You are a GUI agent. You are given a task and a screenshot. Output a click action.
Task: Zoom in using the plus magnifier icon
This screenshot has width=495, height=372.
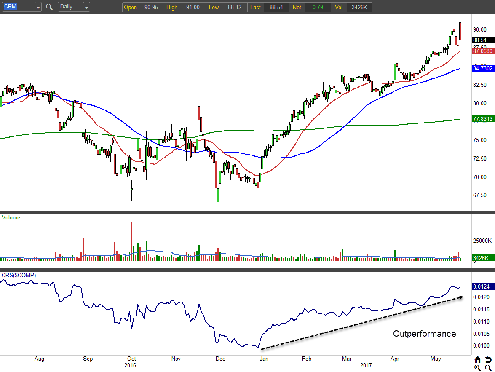(x=477, y=368)
